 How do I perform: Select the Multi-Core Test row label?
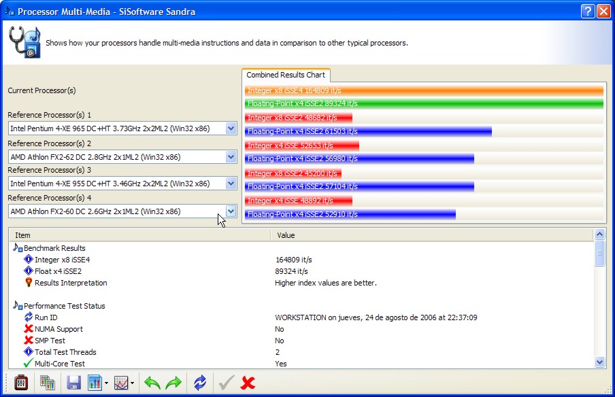[x=60, y=364]
